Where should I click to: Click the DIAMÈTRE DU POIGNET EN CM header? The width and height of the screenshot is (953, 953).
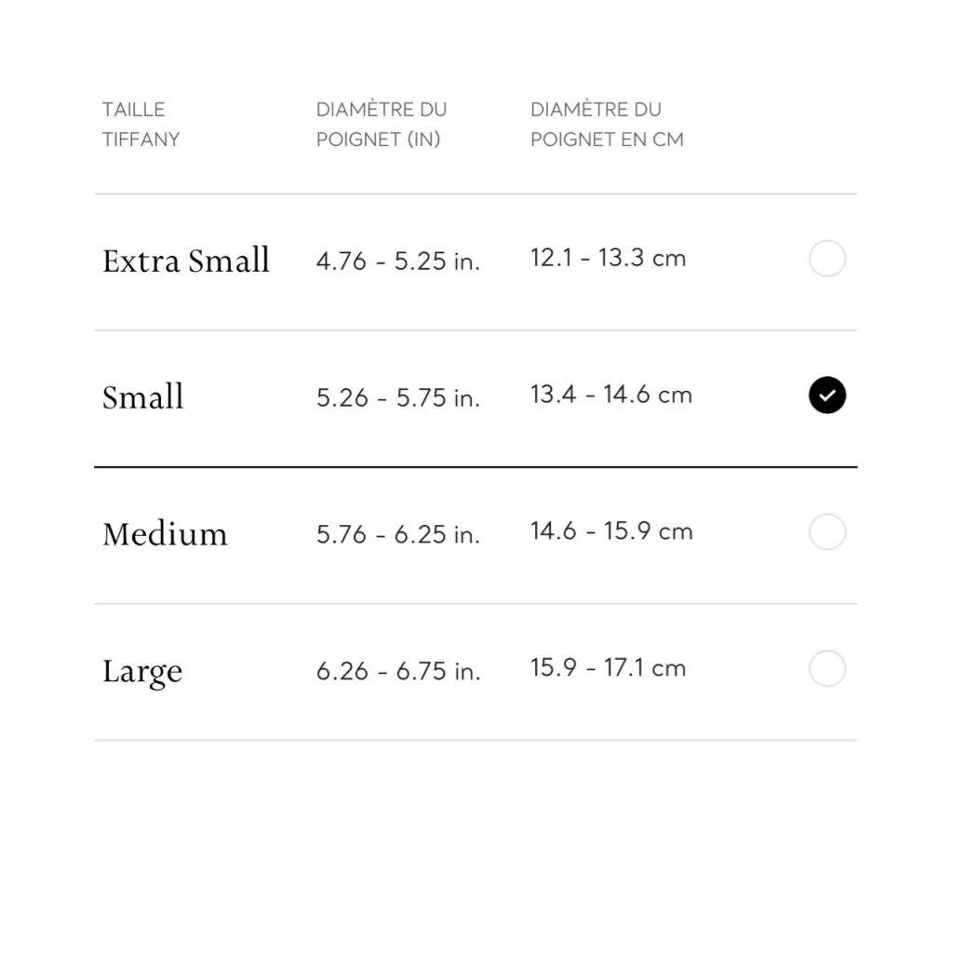(x=607, y=125)
